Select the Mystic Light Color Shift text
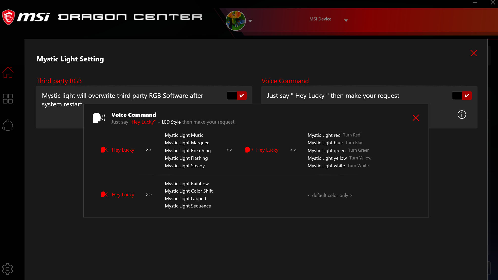Screen dimensions: 498x280 point(188,191)
